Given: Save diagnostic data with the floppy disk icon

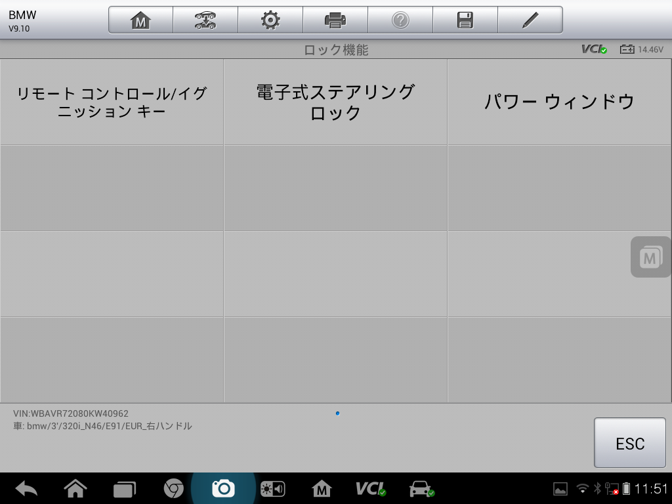Looking at the screenshot, I should point(465,19).
